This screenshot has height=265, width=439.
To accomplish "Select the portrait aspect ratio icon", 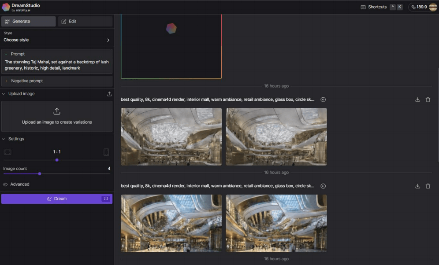I will [106, 152].
